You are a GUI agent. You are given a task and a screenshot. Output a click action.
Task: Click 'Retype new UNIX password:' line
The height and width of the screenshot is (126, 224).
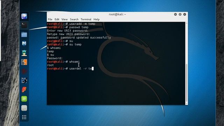[x=69, y=34]
